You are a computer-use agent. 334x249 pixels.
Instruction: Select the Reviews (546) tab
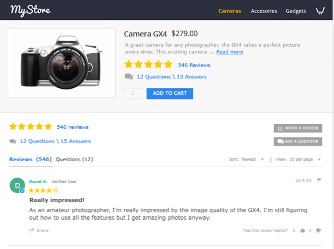pyautogui.click(x=30, y=160)
